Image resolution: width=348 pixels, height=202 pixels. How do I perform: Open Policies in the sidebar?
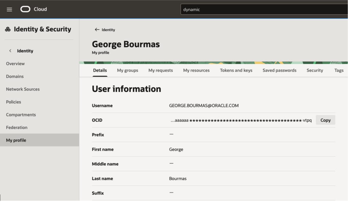click(x=14, y=102)
